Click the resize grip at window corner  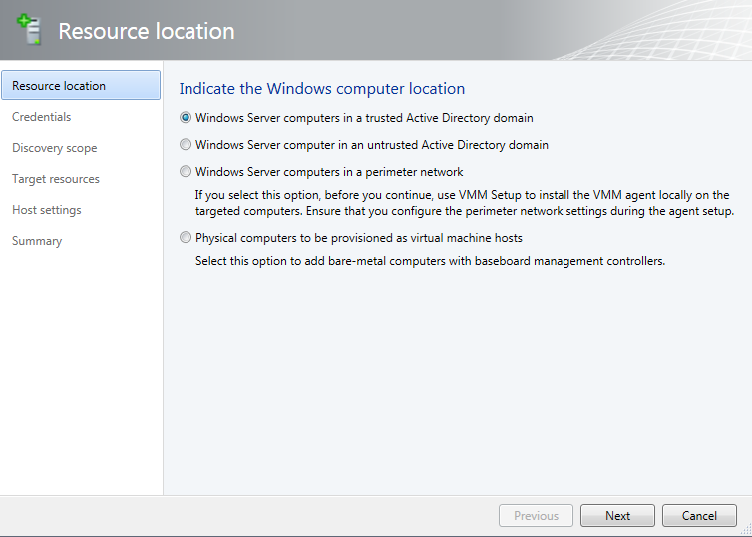tap(746, 528)
